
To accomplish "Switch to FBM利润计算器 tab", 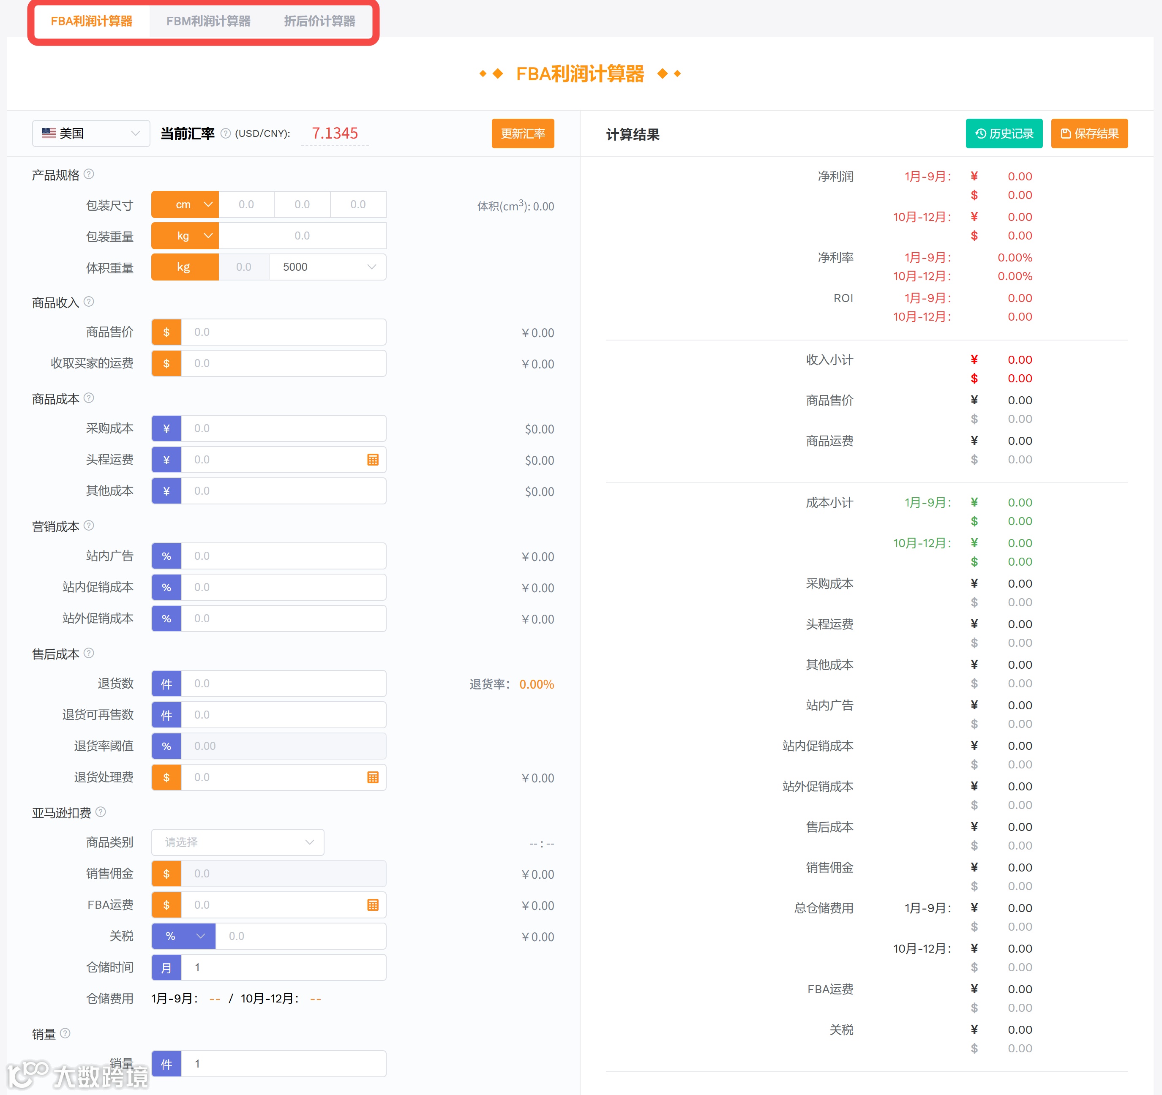I will (x=208, y=21).
